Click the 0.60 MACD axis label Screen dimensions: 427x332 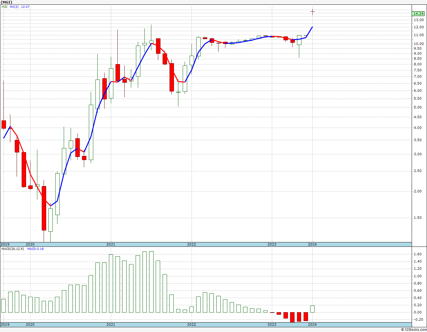click(x=418, y=290)
